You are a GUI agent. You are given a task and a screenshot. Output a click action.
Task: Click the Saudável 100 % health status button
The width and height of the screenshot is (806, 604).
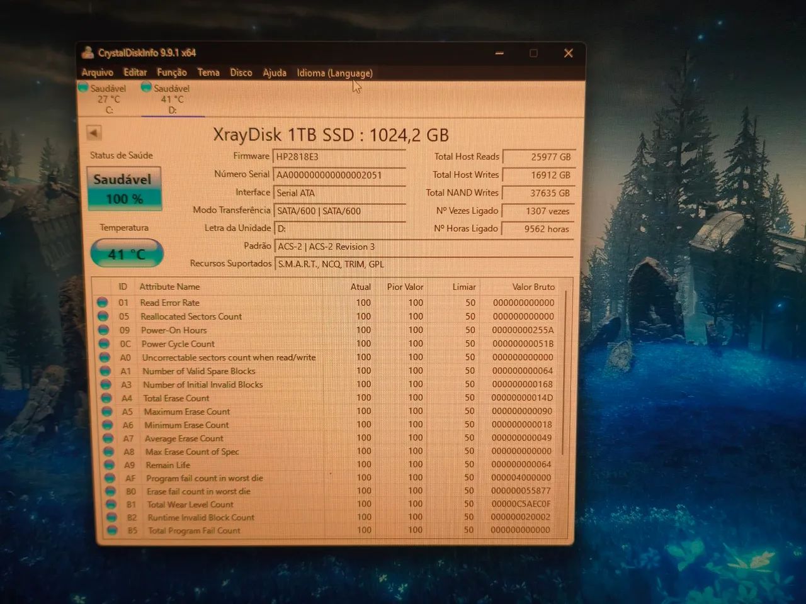tap(123, 188)
